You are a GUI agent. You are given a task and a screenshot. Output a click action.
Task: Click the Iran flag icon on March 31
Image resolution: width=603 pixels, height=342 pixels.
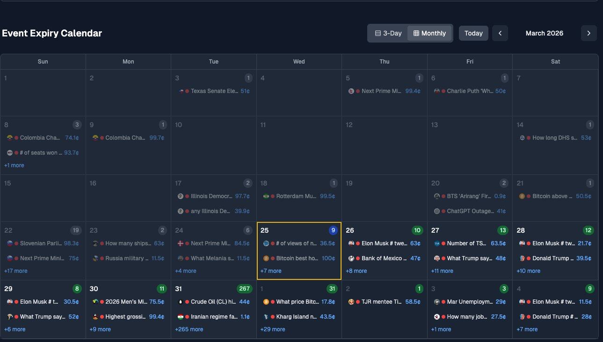click(181, 317)
